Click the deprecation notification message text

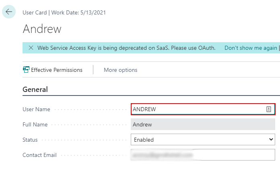pos(126,48)
